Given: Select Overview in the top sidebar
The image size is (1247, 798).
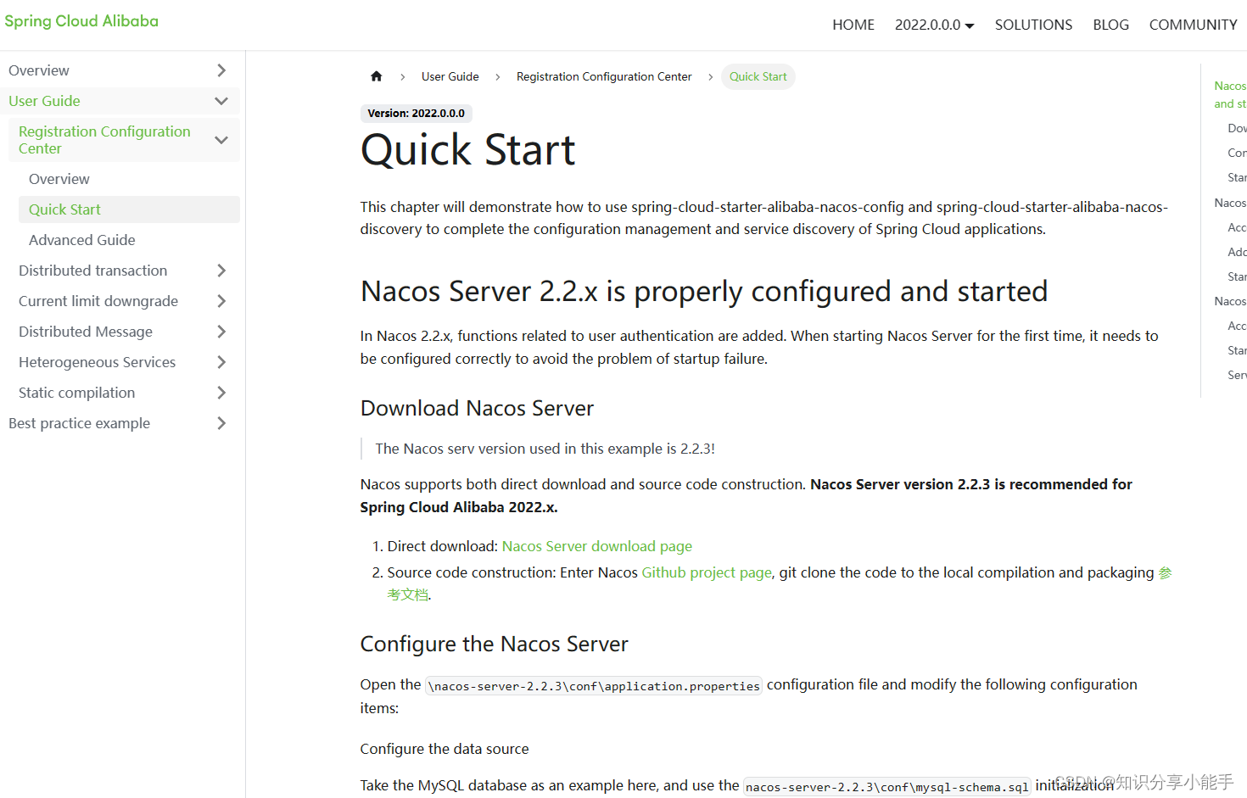Looking at the screenshot, I should click(39, 70).
